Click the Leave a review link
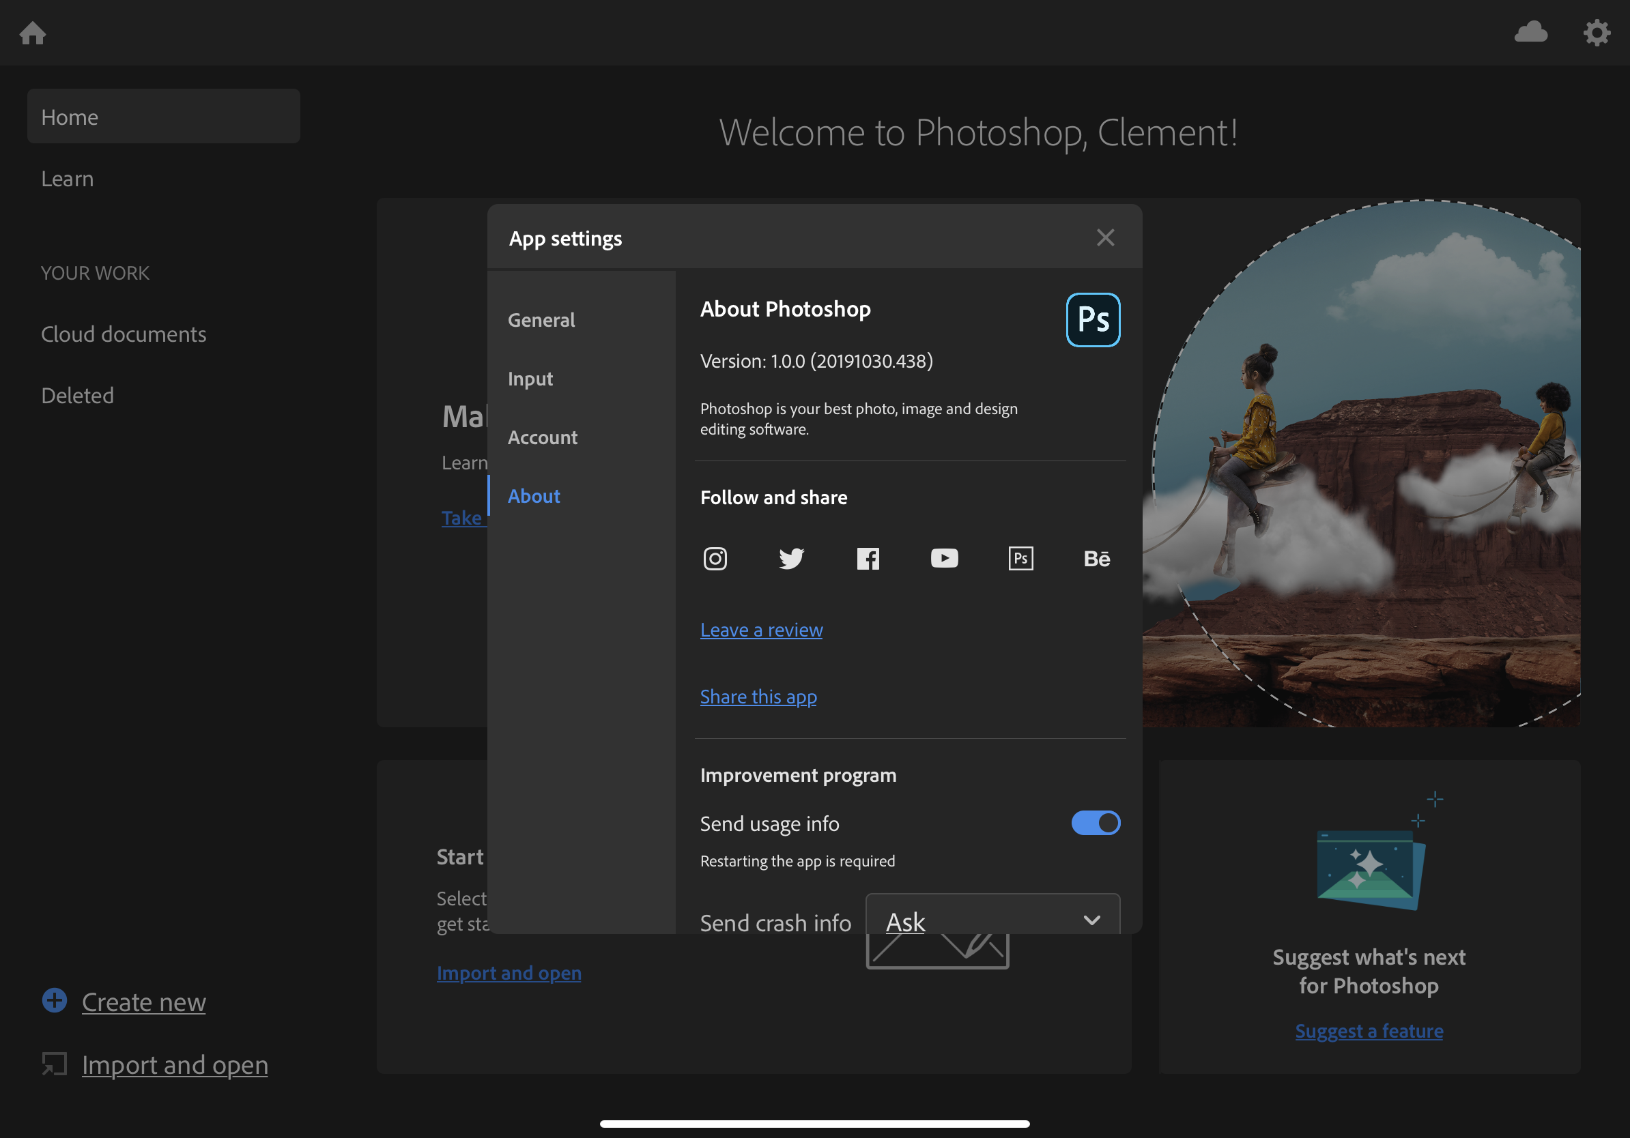The width and height of the screenshot is (1630, 1138). (761, 630)
